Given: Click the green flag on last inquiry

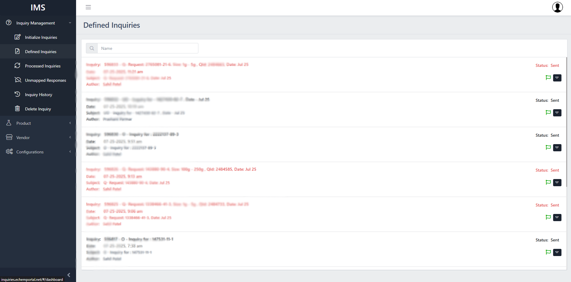Looking at the screenshot, I should point(548,252).
